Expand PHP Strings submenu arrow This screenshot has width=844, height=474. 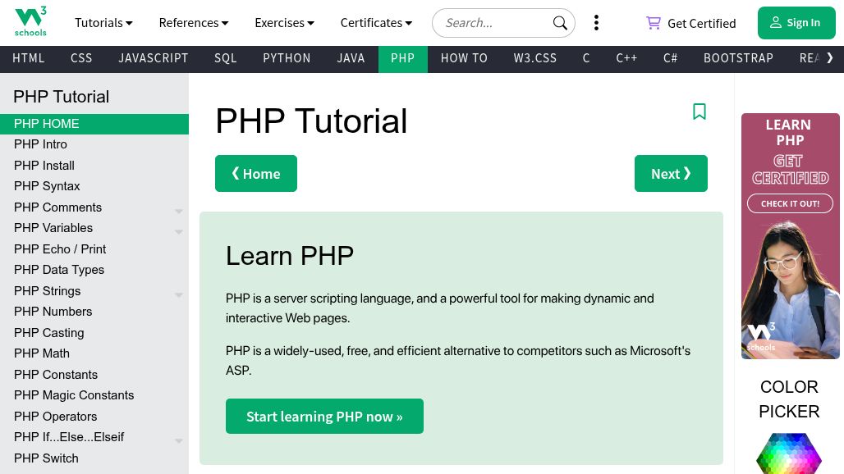[x=179, y=295]
